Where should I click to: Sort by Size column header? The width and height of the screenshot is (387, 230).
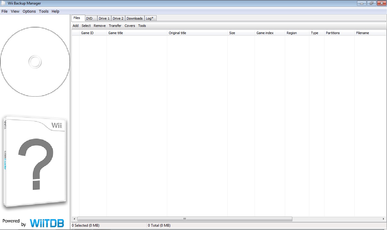pos(241,33)
